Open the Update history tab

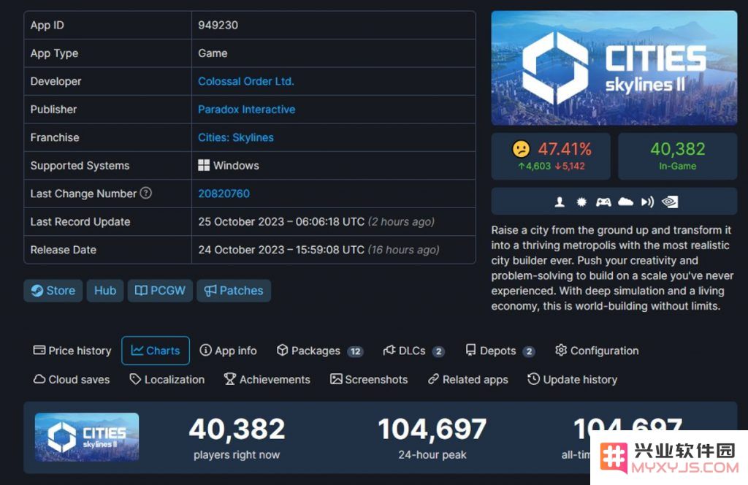[572, 380]
